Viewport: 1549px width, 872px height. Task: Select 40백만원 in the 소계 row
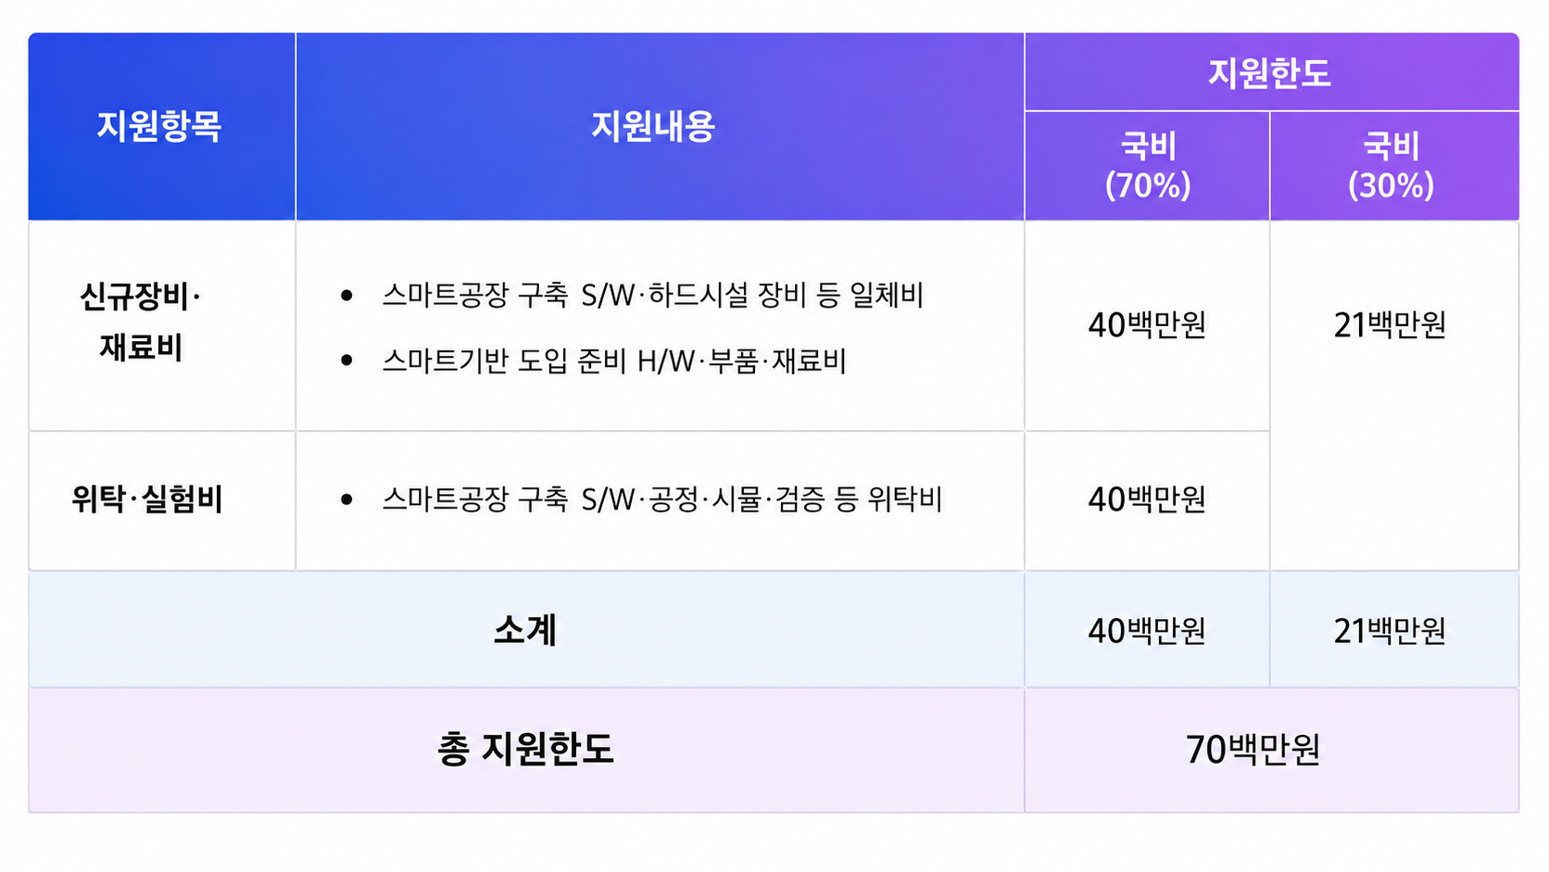pyautogui.click(x=1147, y=631)
